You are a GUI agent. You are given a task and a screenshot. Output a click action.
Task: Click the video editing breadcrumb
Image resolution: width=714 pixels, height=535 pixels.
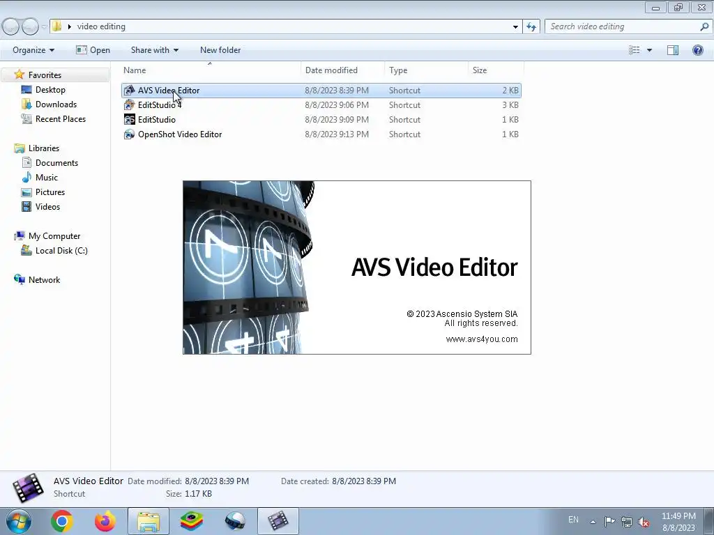pos(101,26)
